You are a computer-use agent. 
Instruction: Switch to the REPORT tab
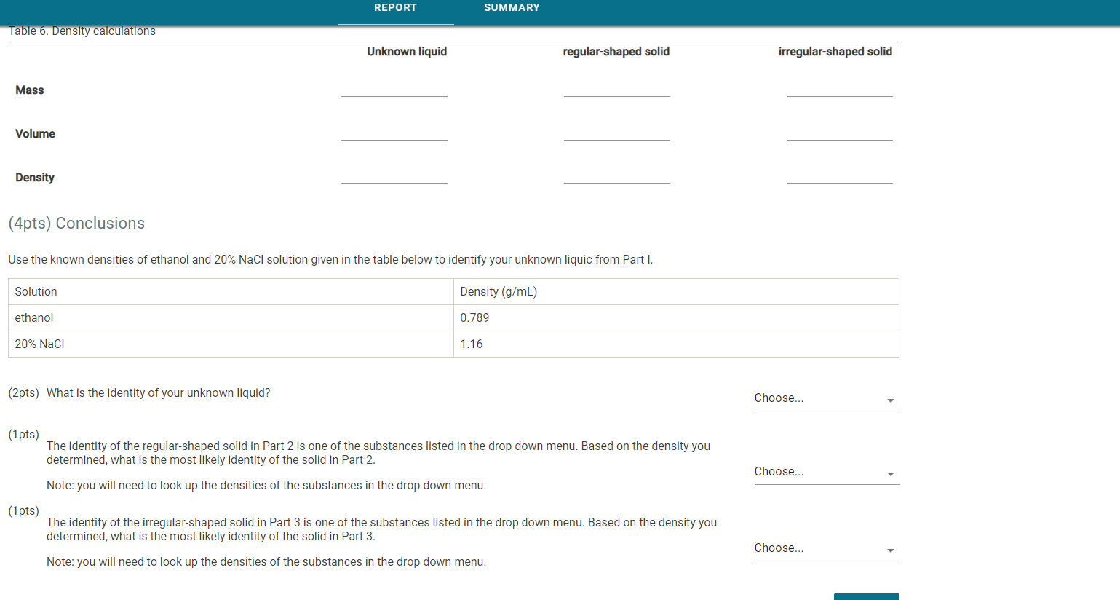pyautogui.click(x=395, y=8)
